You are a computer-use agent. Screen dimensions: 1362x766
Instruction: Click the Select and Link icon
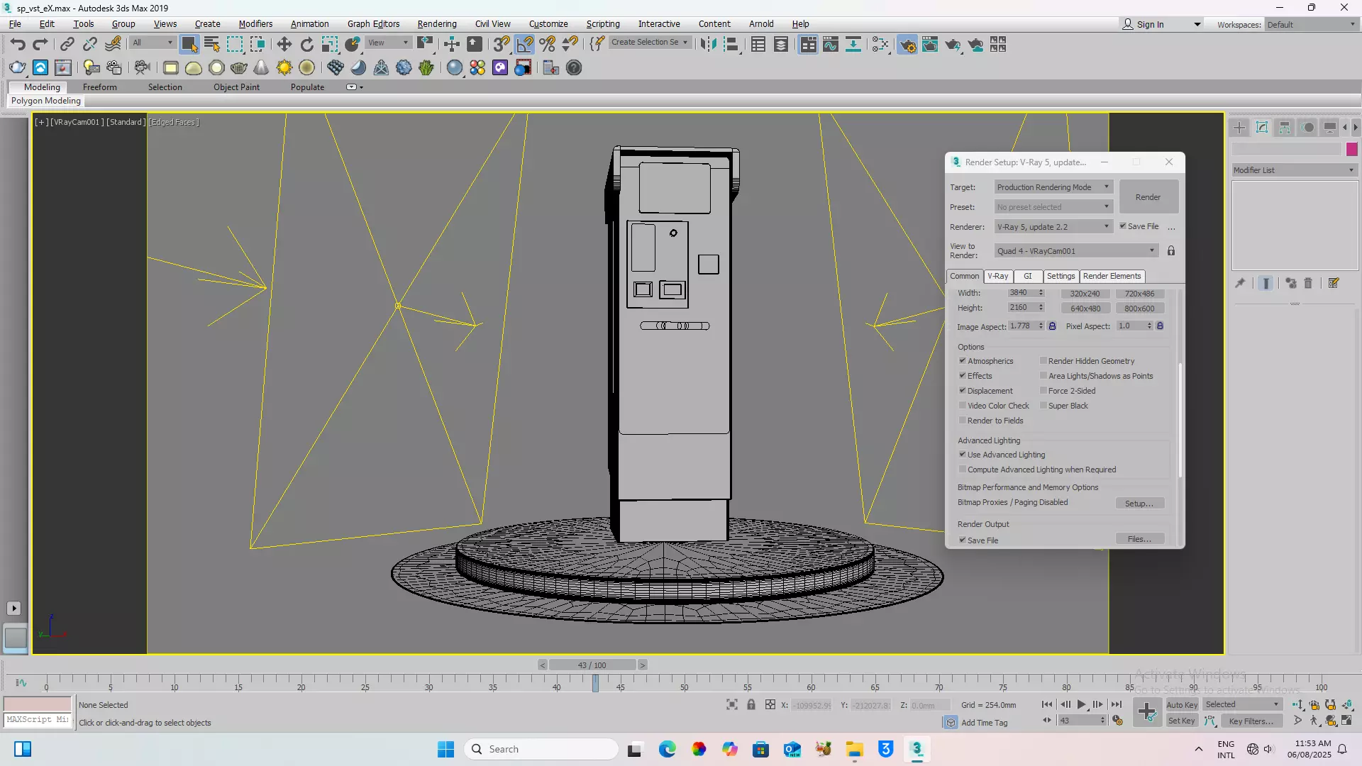(x=67, y=44)
